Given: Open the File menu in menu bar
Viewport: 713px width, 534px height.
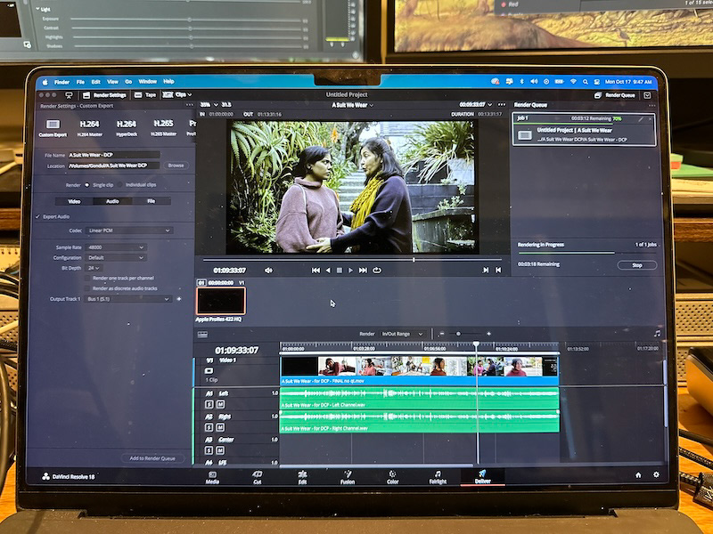Looking at the screenshot, I should [x=80, y=82].
